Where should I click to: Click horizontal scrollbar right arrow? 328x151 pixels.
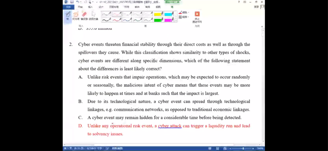click(260, 145)
